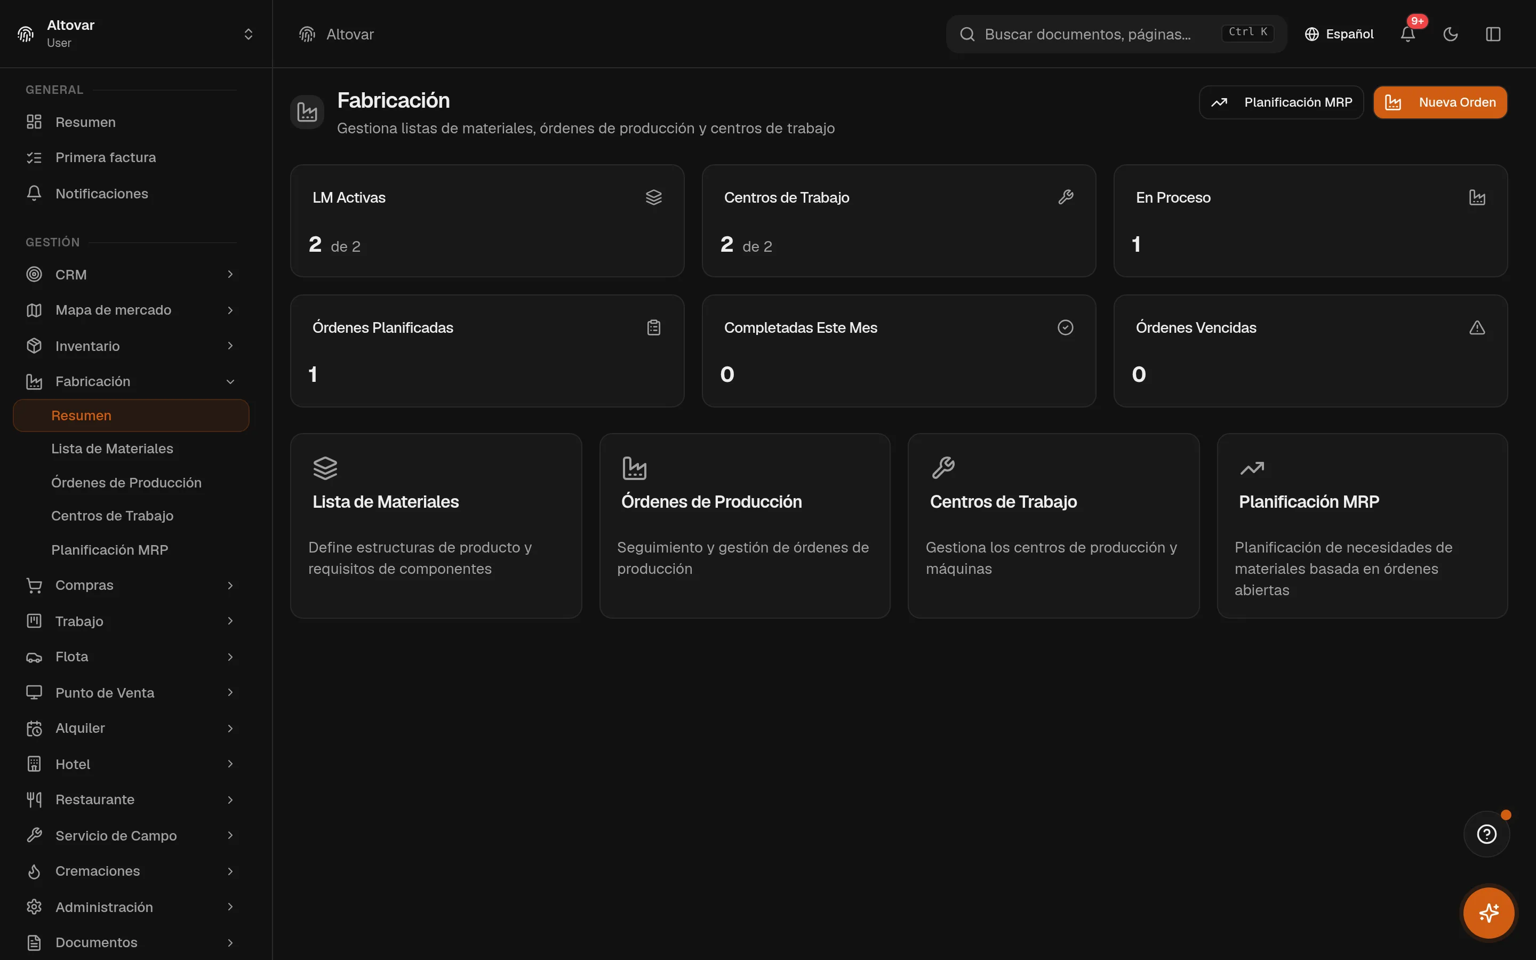Click the factory icon in En Proceso card
The height and width of the screenshot is (960, 1536).
(1477, 197)
